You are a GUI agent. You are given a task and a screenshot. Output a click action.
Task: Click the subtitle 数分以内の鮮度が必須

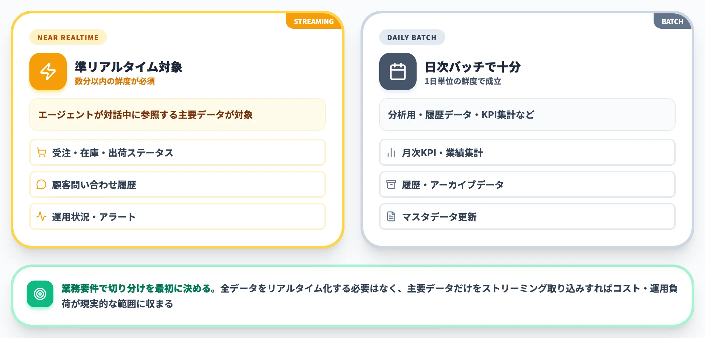coord(115,81)
